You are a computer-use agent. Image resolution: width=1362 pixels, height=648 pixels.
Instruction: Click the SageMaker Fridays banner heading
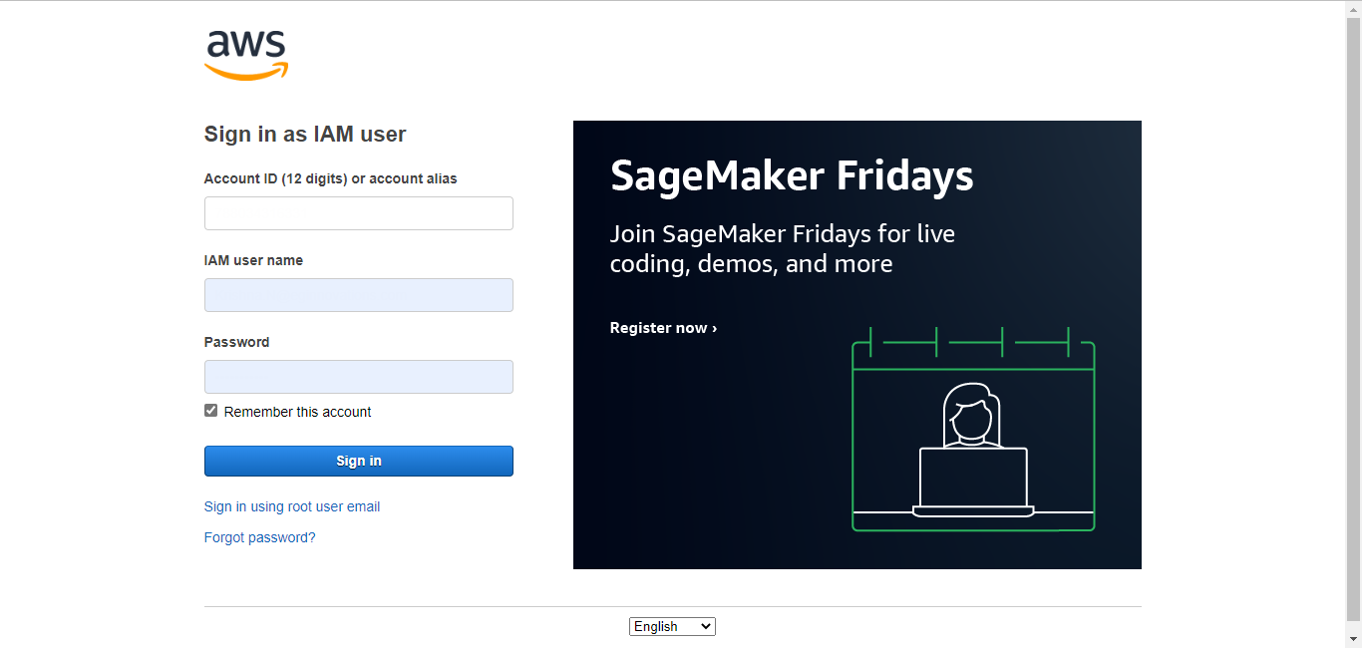(792, 175)
